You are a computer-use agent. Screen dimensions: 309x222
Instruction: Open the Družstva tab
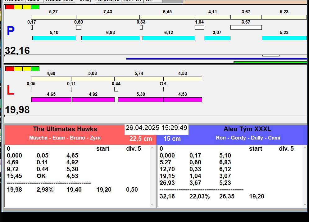(108, 1)
